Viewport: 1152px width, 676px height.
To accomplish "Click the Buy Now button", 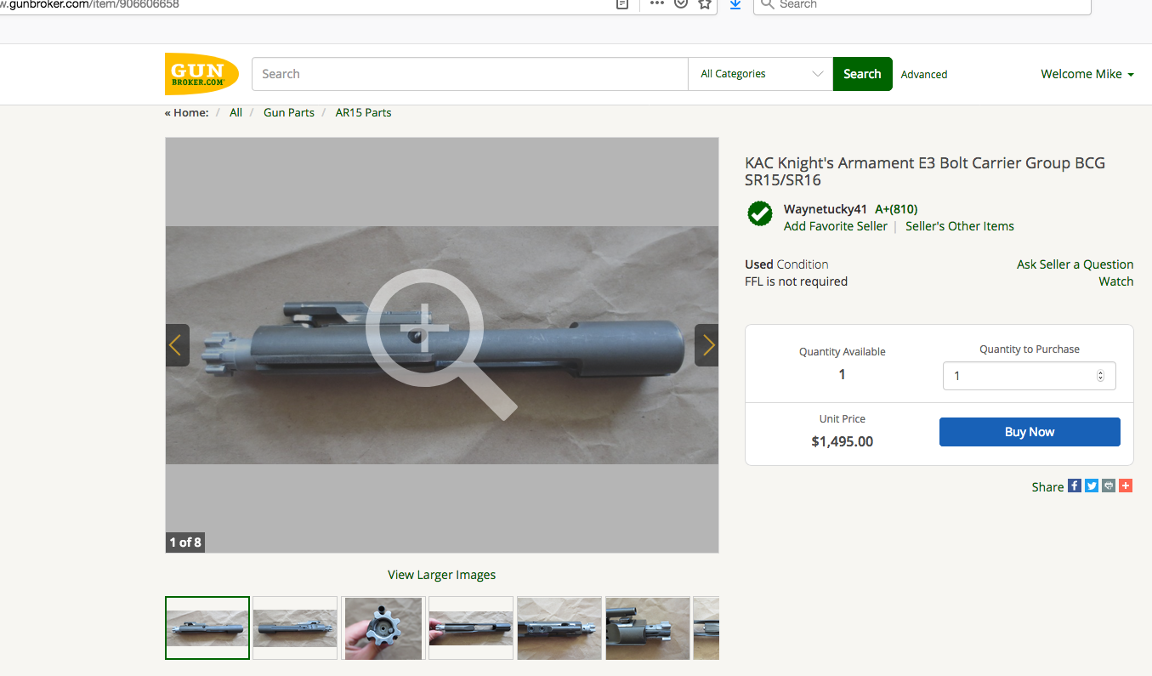I will [x=1030, y=432].
